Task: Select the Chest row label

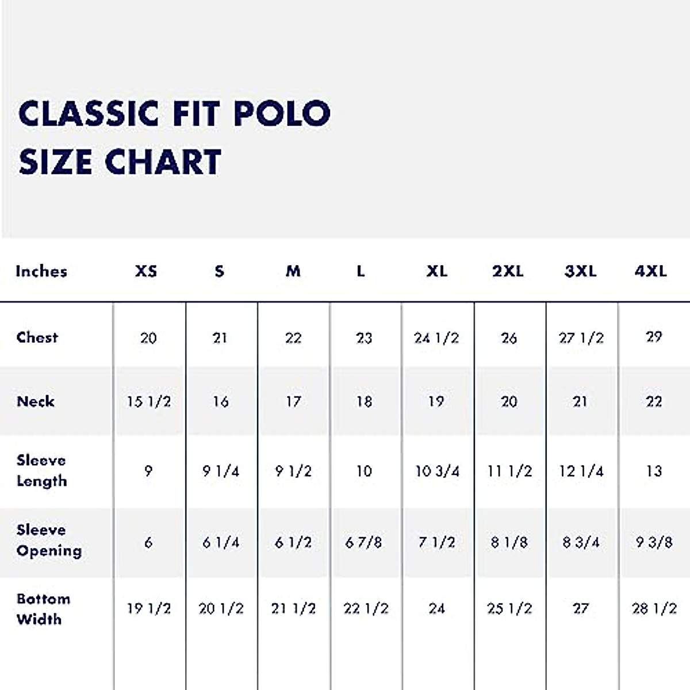Action: pyautogui.click(x=37, y=338)
